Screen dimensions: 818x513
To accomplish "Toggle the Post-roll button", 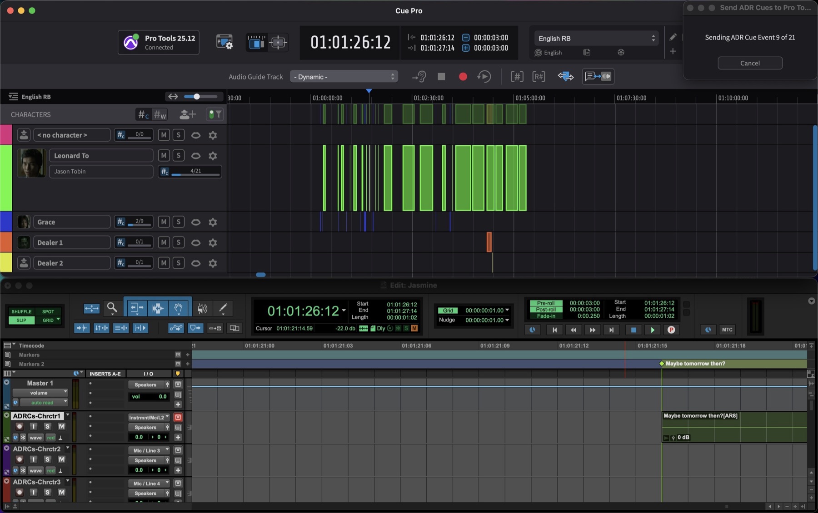I will point(546,310).
